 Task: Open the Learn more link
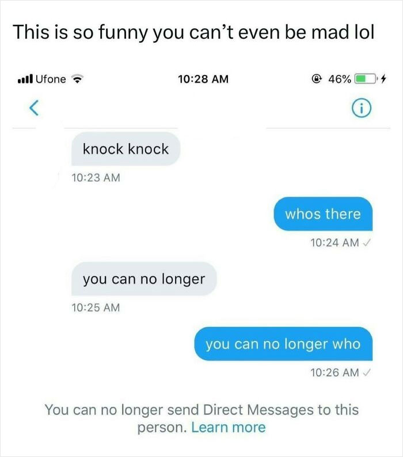pyautogui.click(x=228, y=428)
